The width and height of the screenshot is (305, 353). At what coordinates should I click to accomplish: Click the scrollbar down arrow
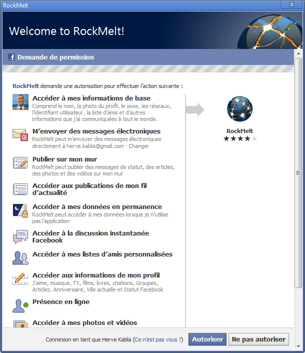pos(298,346)
